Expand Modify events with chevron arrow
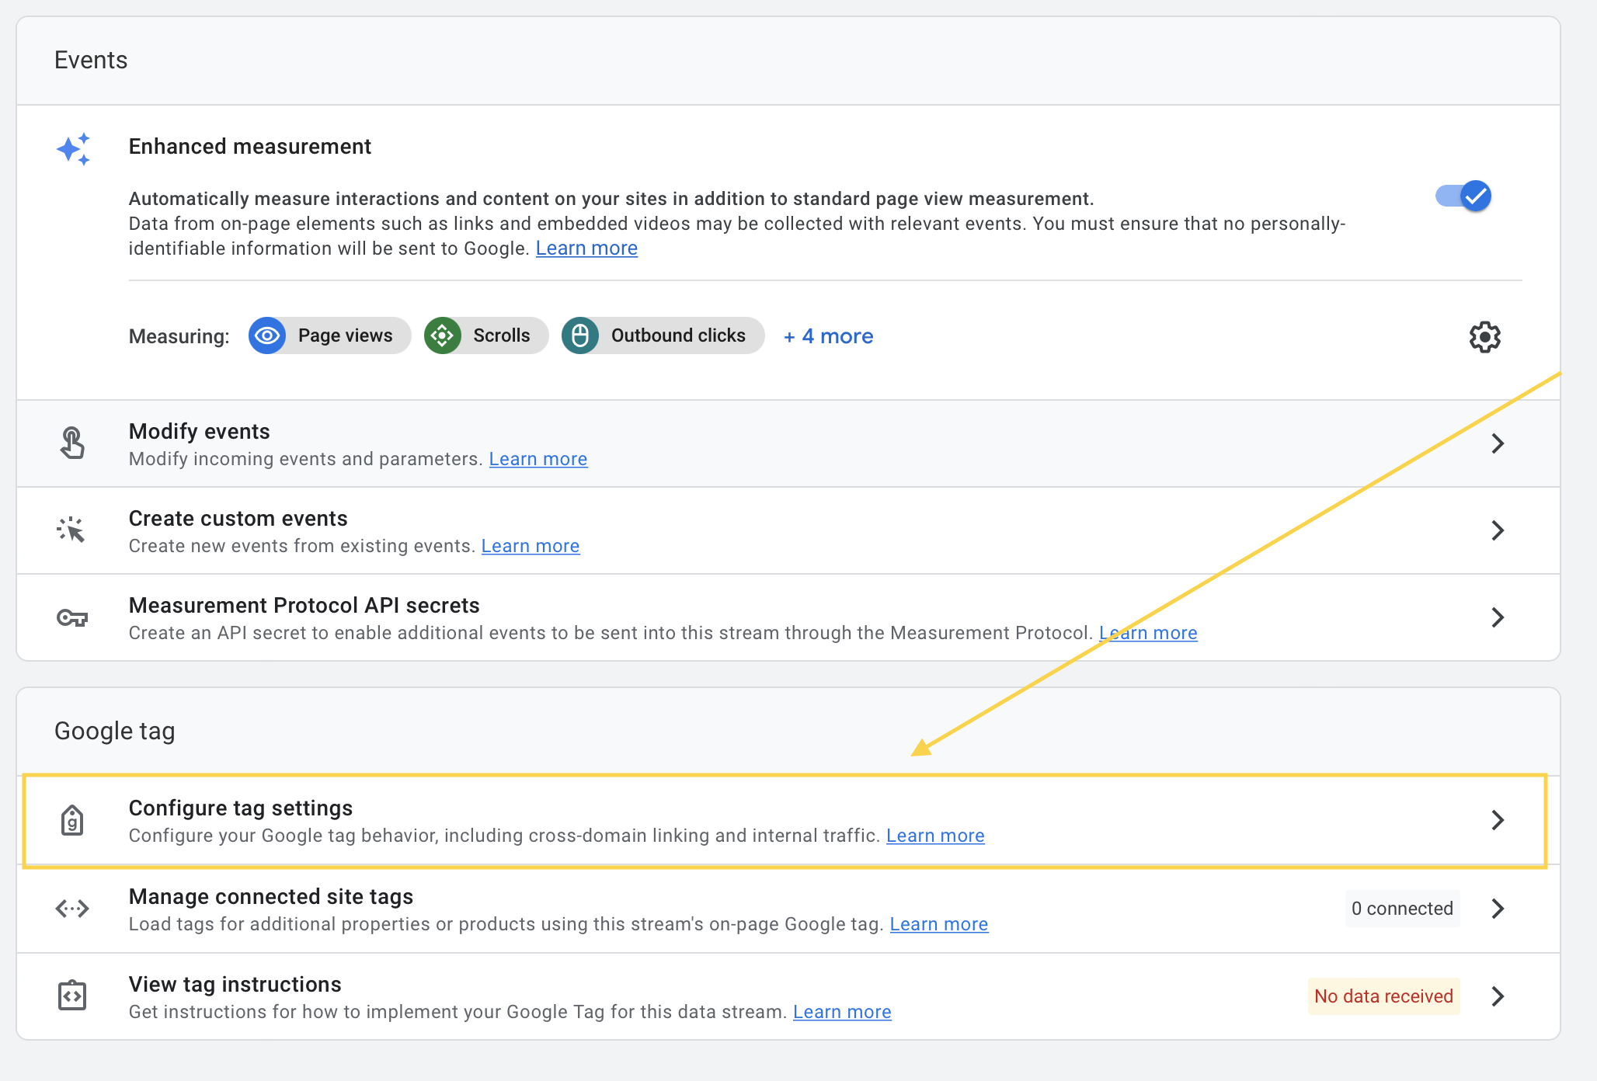Image resolution: width=1597 pixels, height=1081 pixels. tap(1498, 443)
